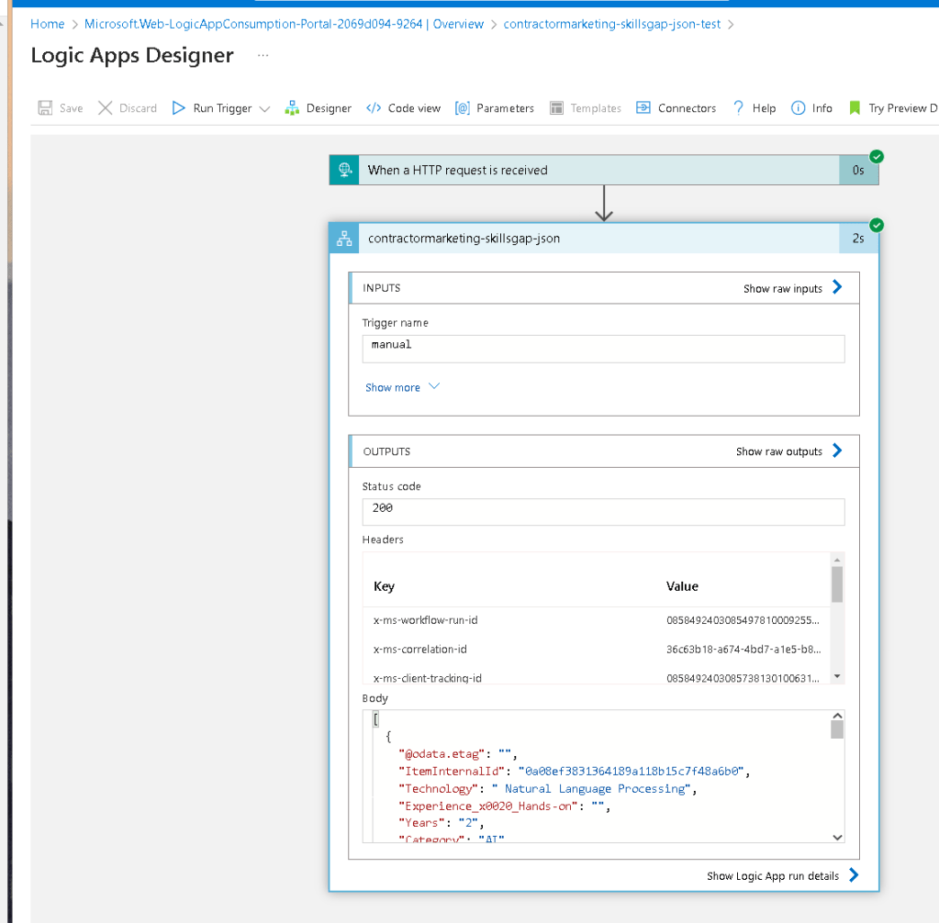
Task: Click the Designer icon in toolbar
Action: [292, 107]
